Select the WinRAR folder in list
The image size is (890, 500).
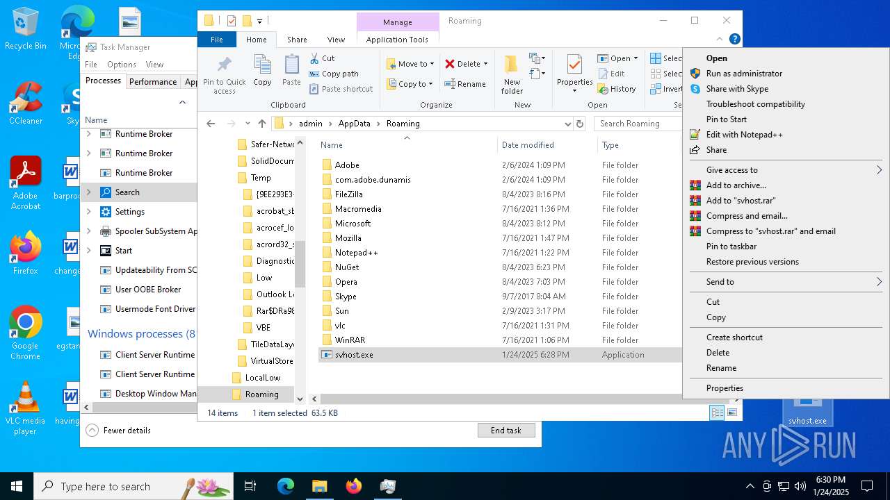point(350,340)
